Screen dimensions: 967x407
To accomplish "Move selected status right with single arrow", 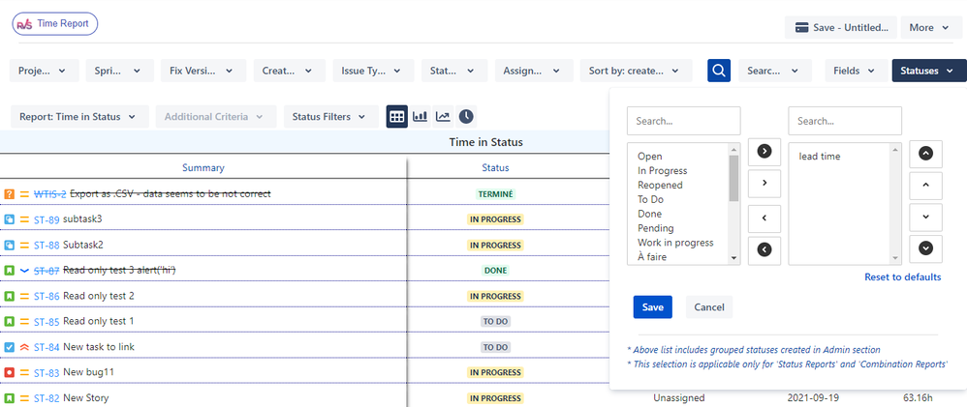I will pos(764,183).
